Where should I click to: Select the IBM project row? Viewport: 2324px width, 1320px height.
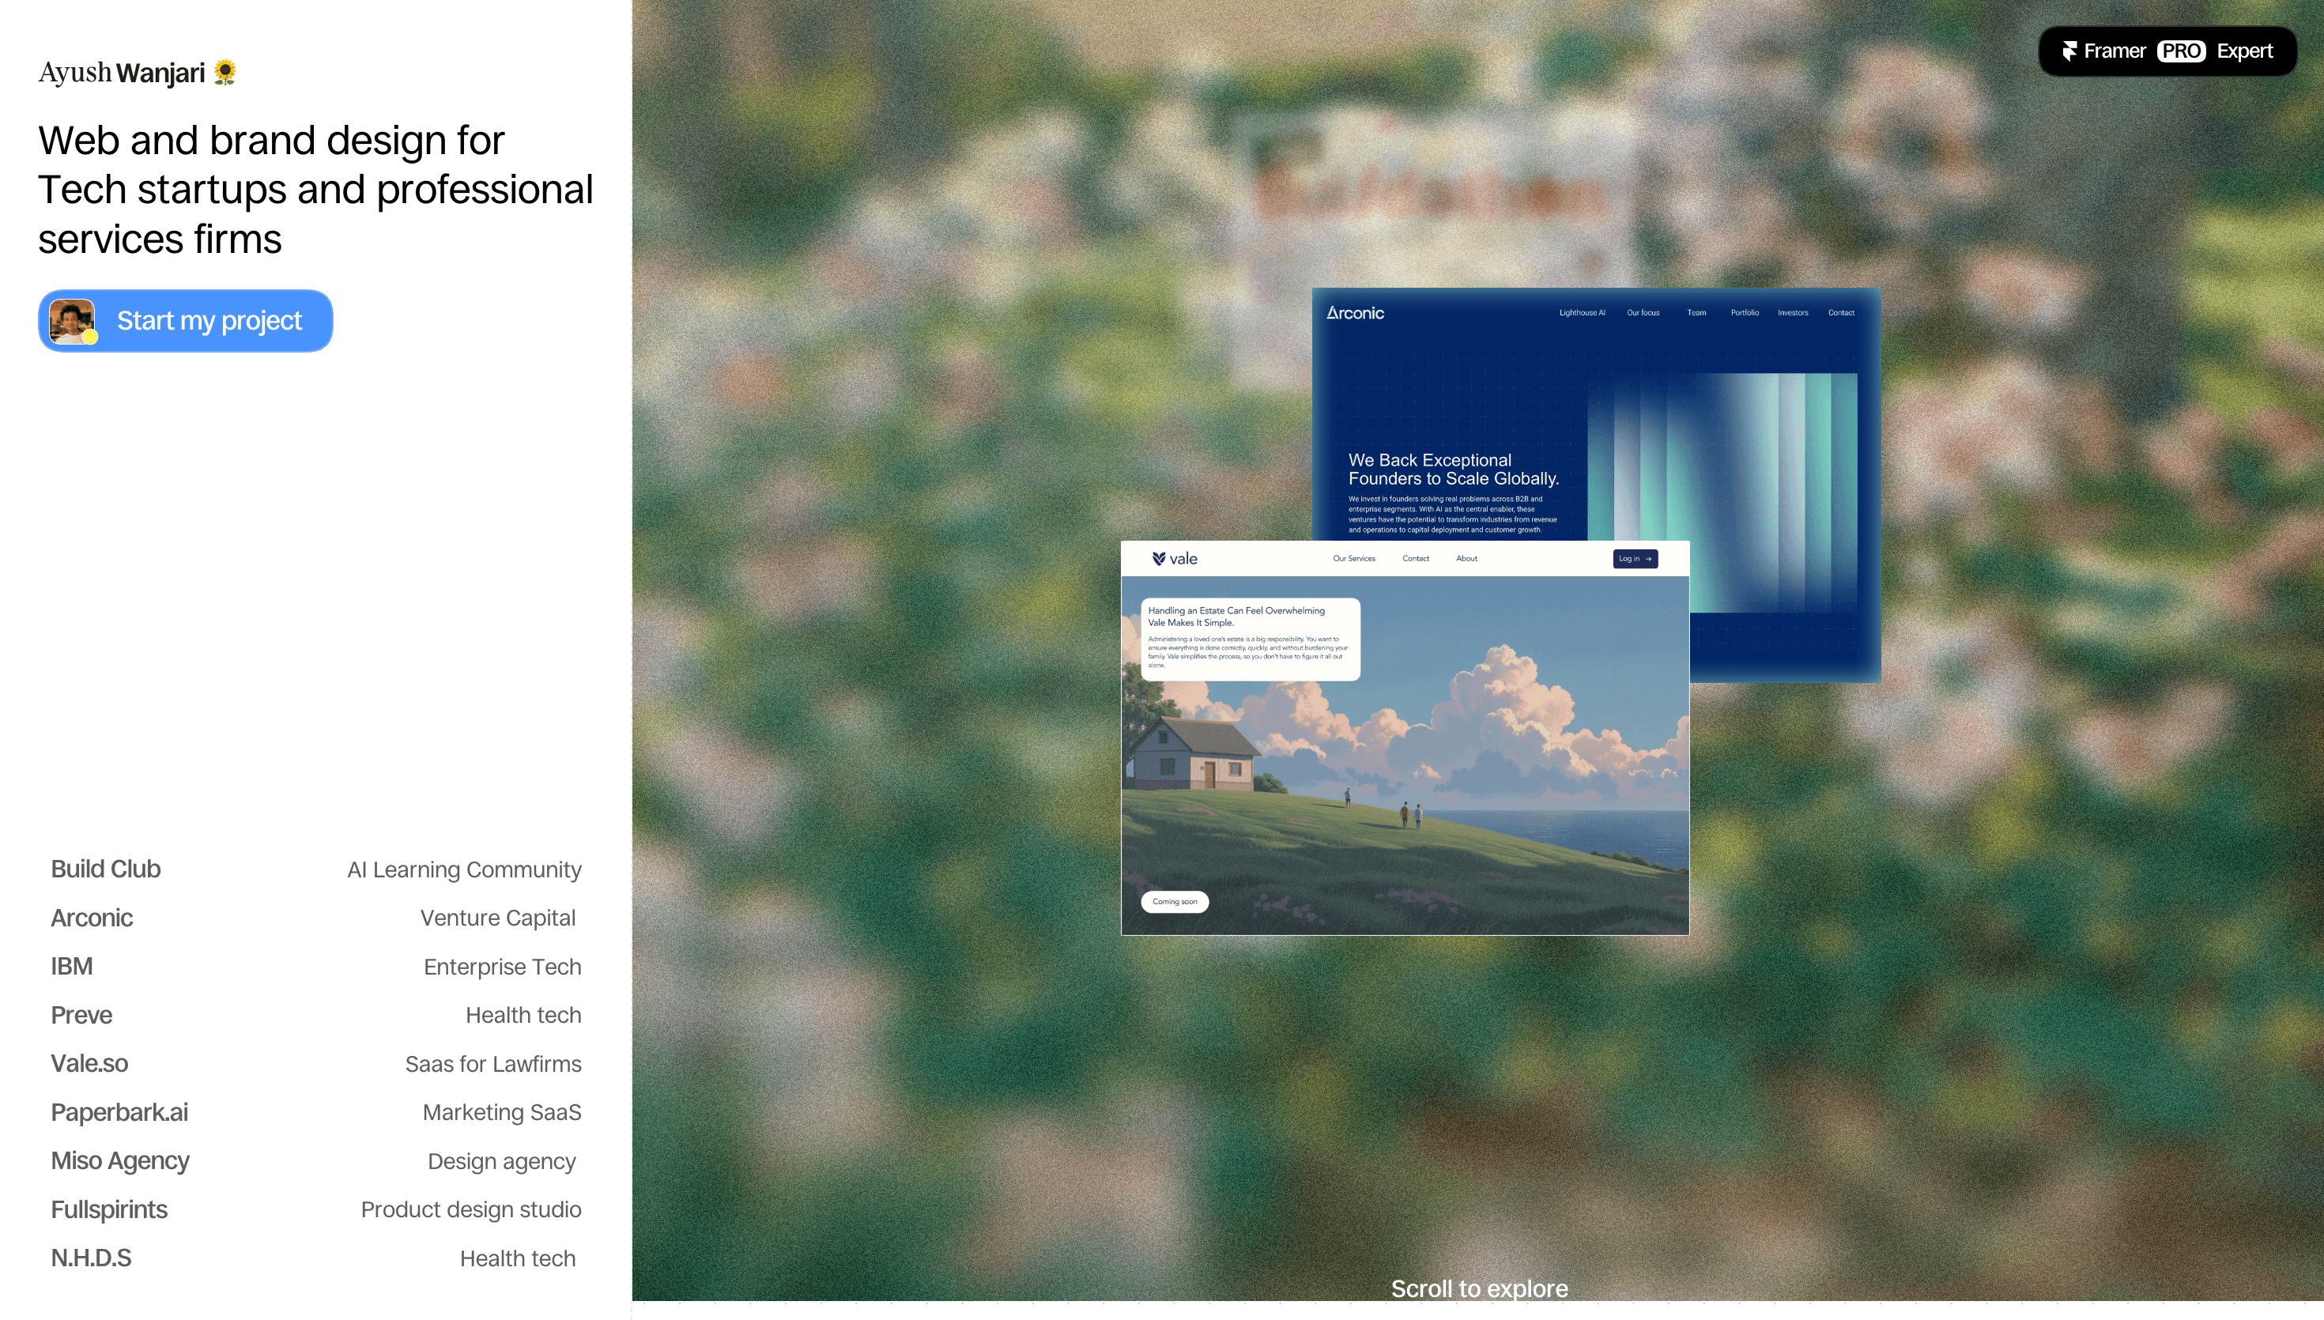point(315,967)
